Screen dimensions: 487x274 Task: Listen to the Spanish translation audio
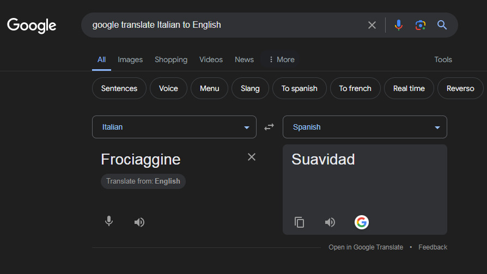(330, 222)
